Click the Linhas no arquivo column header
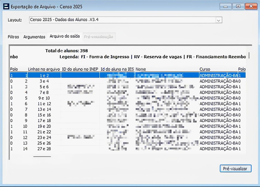The image size is (260, 187). click(44, 69)
